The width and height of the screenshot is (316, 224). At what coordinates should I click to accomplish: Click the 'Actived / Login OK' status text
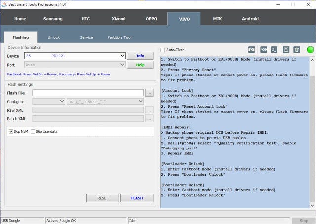tap(61, 221)
